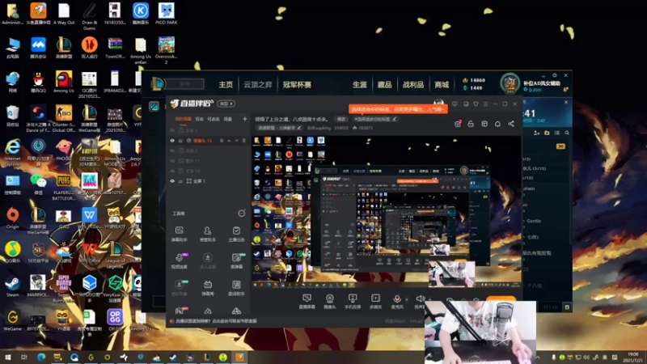Open 主页 tab in League client
Image resolution: width=647 pixels, height=364 pixels.
(x=226, y=85)
